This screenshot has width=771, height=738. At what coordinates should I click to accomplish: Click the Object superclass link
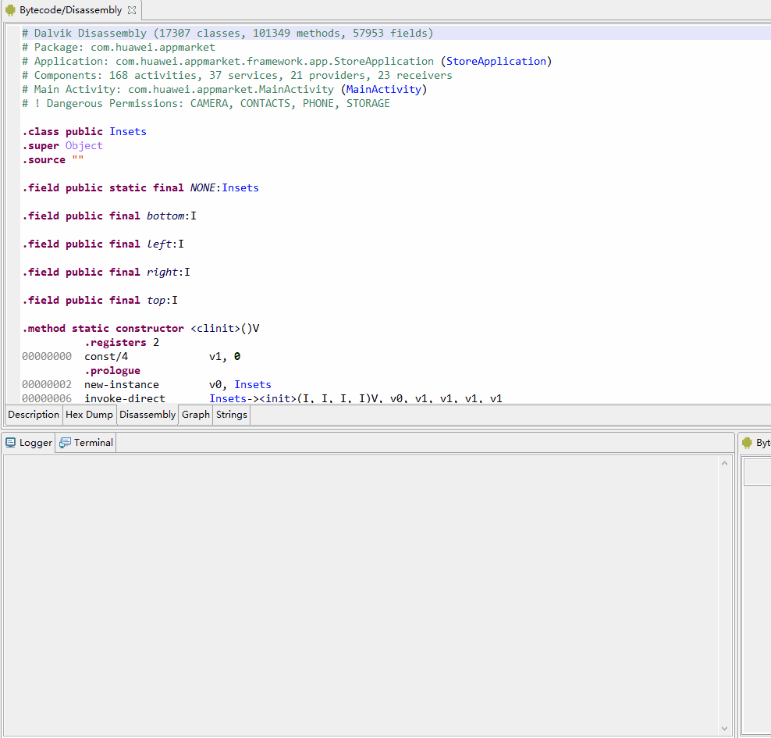84,145
